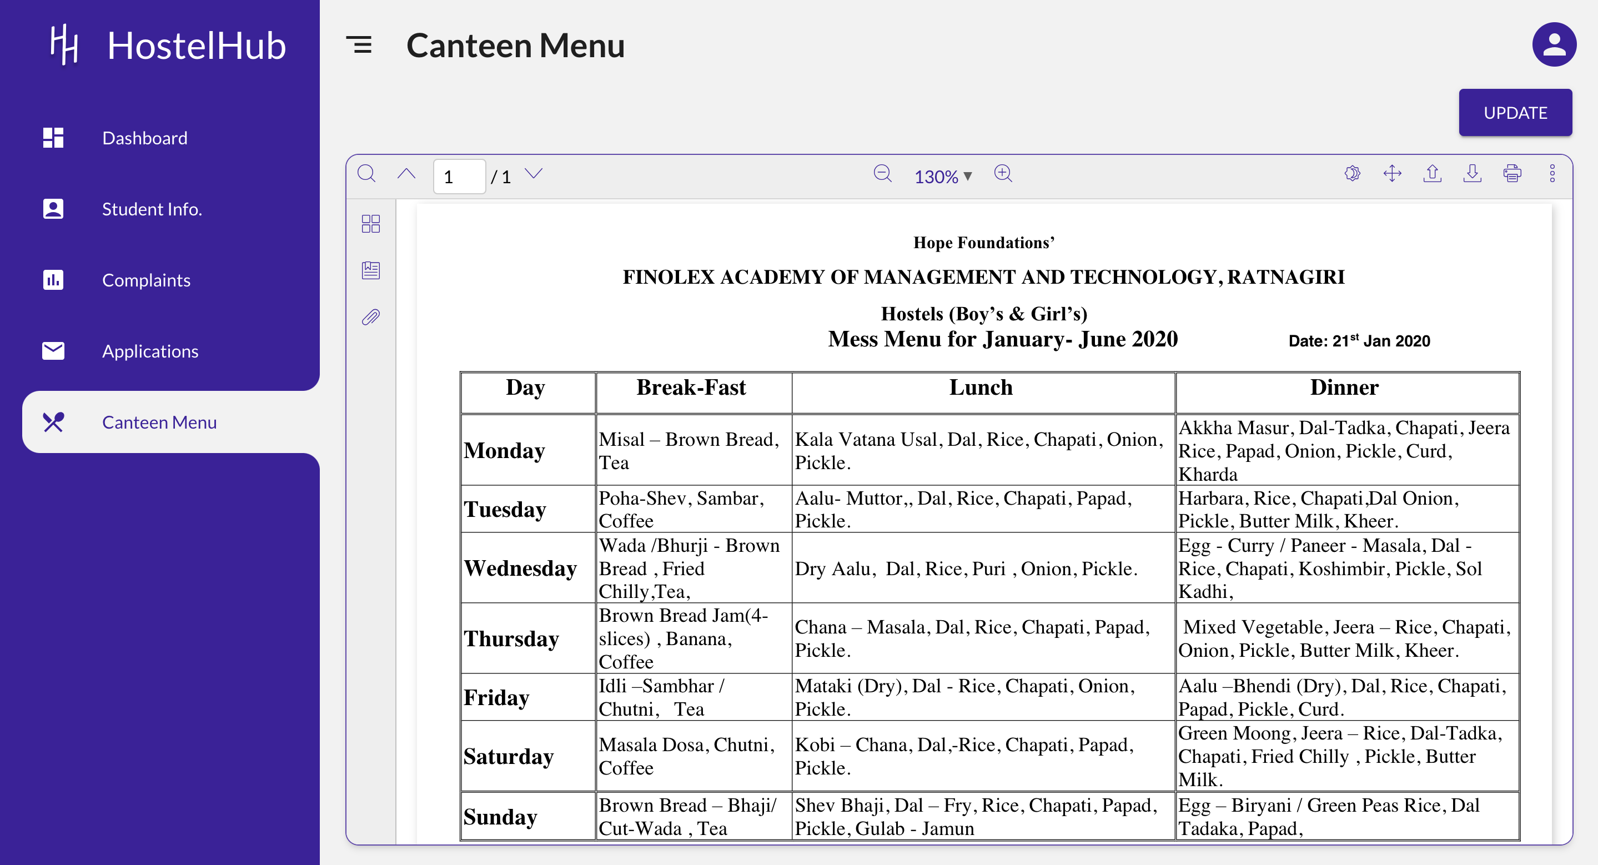Click the search icon in PDF toolbar
1598x865 pixels.
click(x=365, y=174)
